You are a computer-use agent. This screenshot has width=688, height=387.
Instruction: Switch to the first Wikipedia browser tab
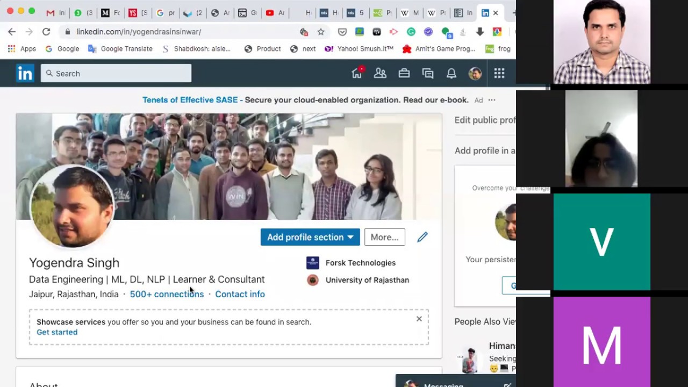pyautogui.click(x=409, y=13)
